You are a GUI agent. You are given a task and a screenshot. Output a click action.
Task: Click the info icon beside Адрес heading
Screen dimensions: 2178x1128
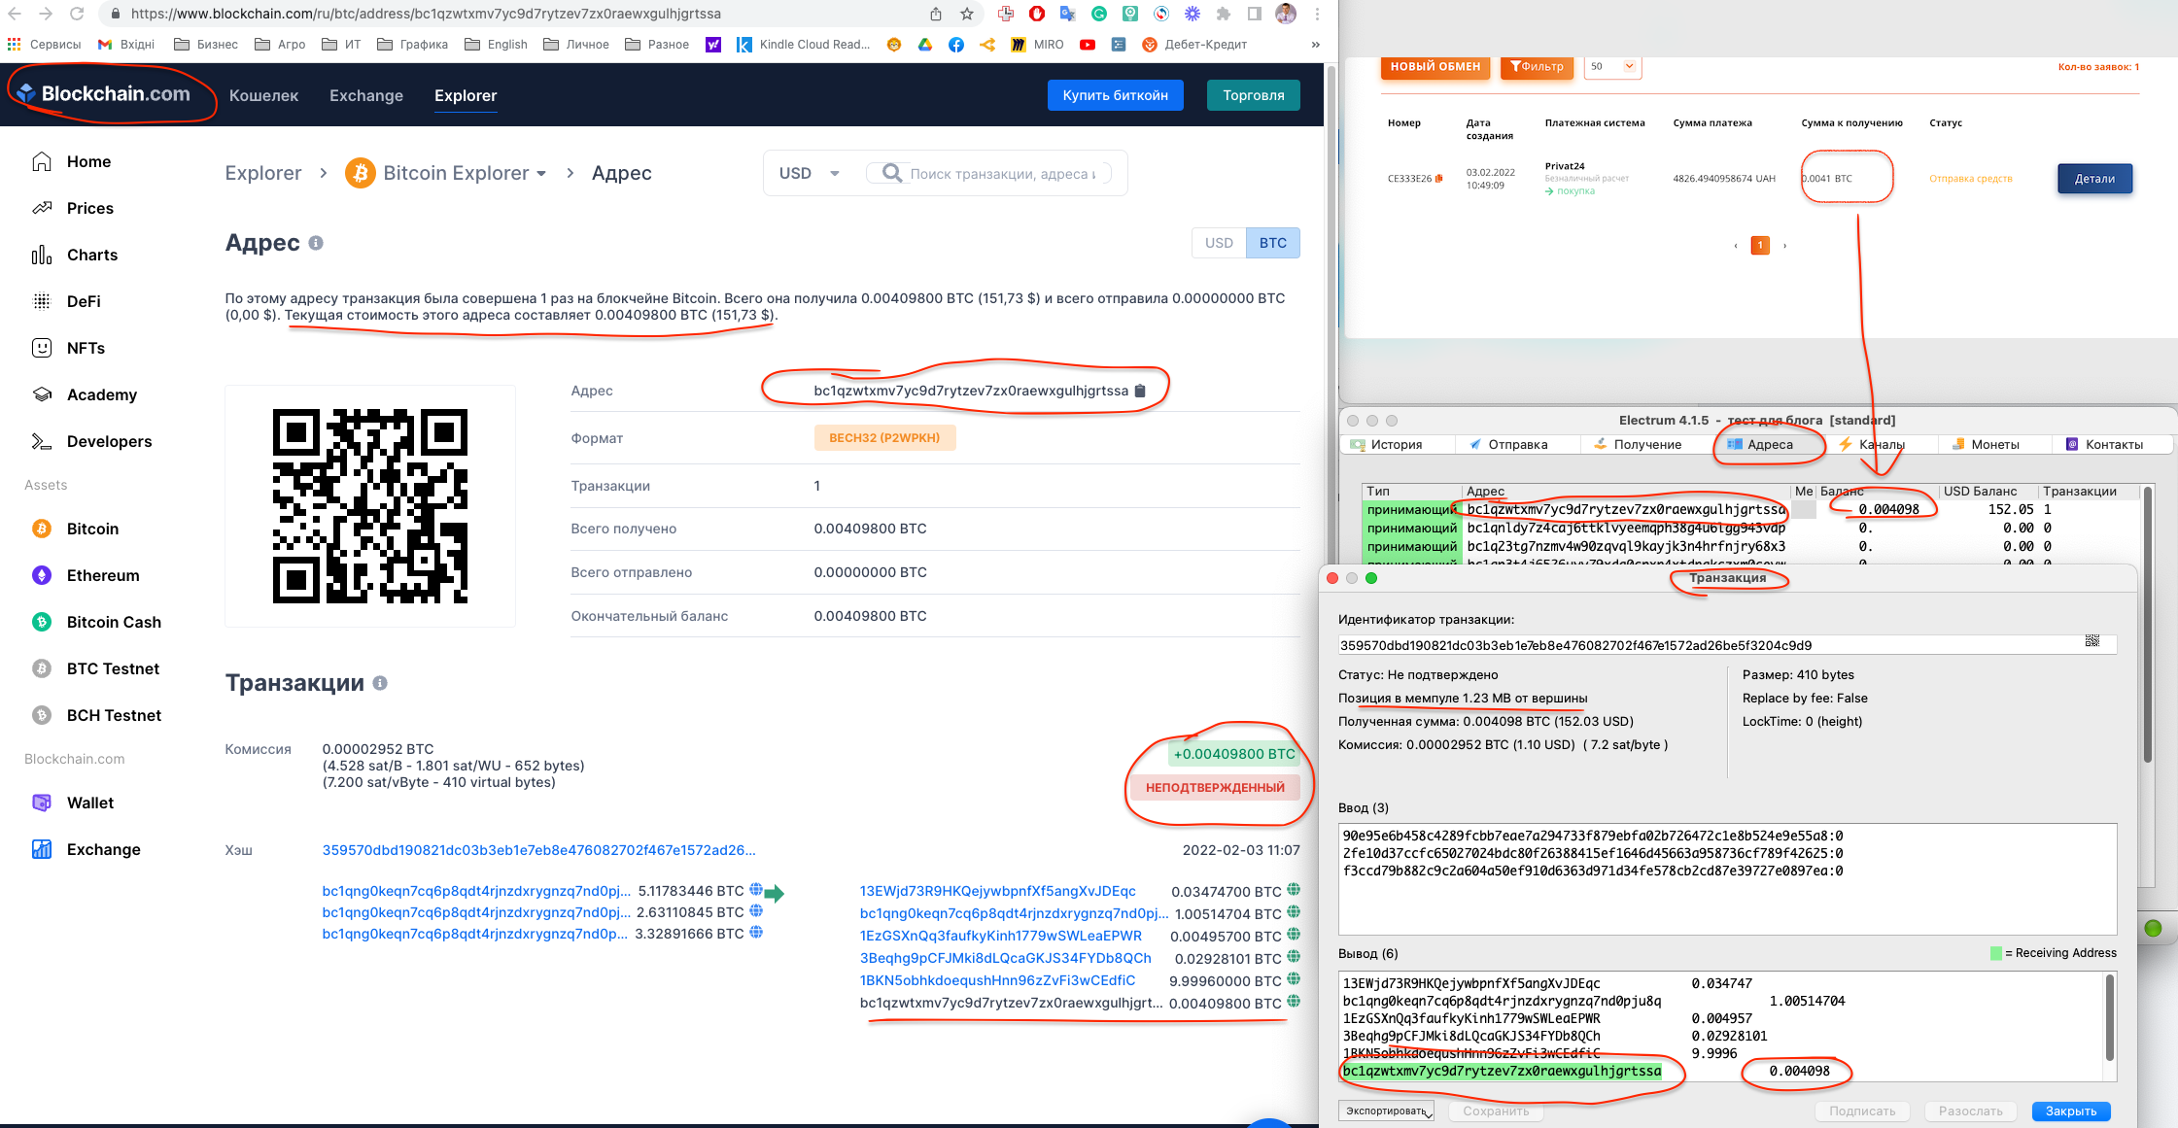point(316,243)
